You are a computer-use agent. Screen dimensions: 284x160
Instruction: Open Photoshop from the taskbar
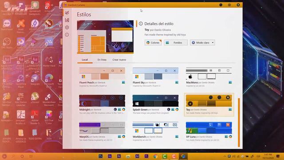click(101, 156)
